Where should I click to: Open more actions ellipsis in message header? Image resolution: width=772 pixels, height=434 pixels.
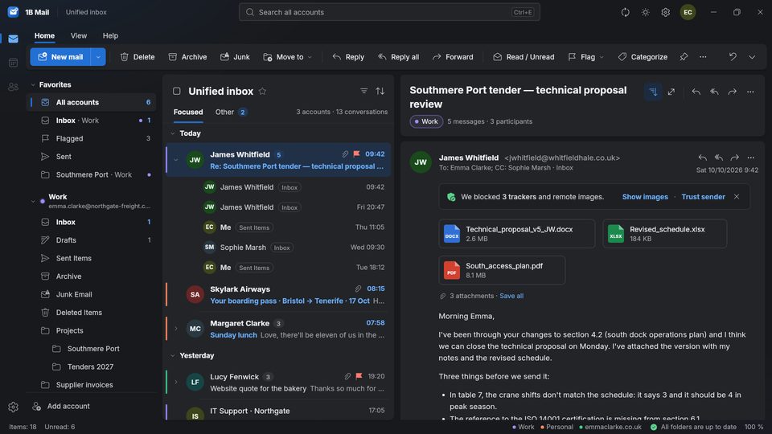751,158
